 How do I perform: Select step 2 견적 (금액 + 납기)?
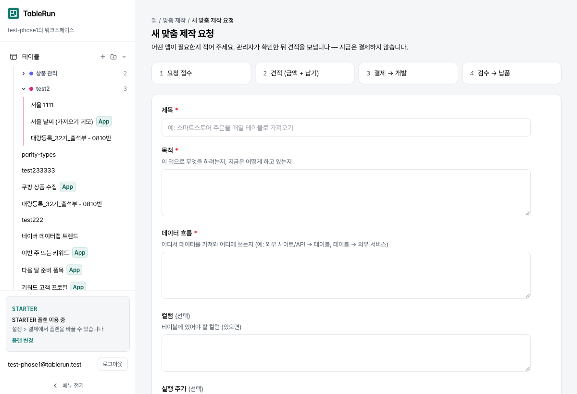(305, 73)
